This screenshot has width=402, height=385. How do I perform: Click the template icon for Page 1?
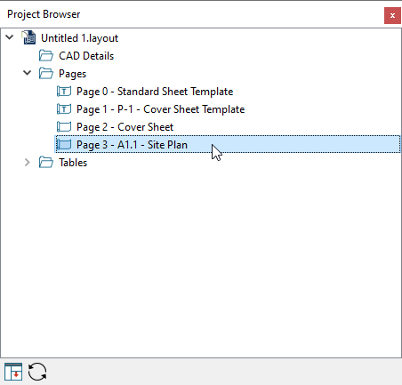(64, 109)
